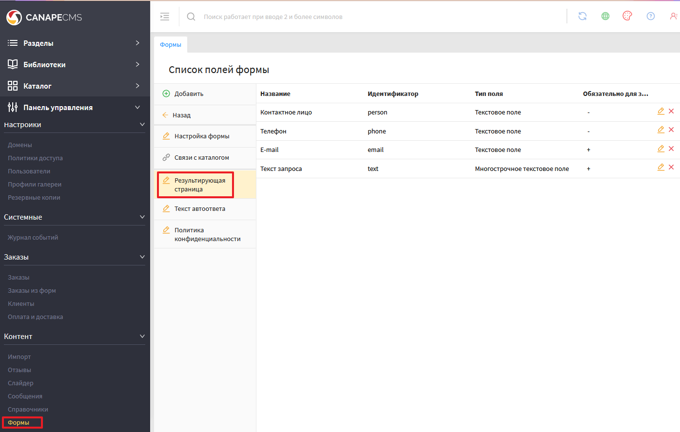Expand the Разделы menu section
Viewport: 680px width, 432px height.
73,43
